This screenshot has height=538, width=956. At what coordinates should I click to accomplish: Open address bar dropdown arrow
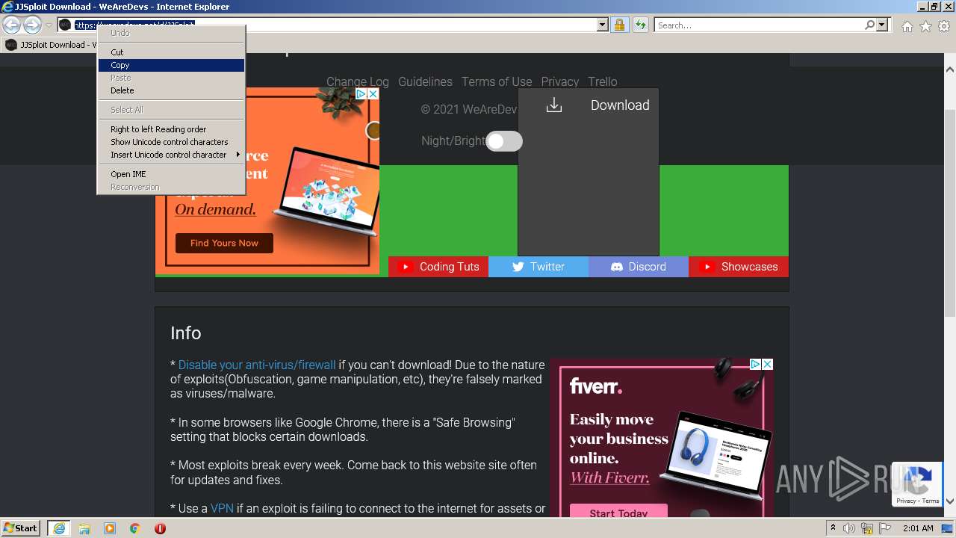point(603,25)
